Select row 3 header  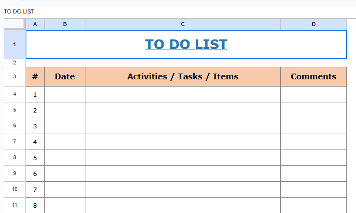pos(14,76)
